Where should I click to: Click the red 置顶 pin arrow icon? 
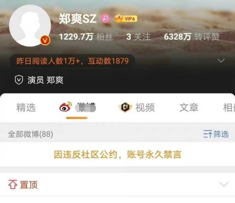(13, 184)
